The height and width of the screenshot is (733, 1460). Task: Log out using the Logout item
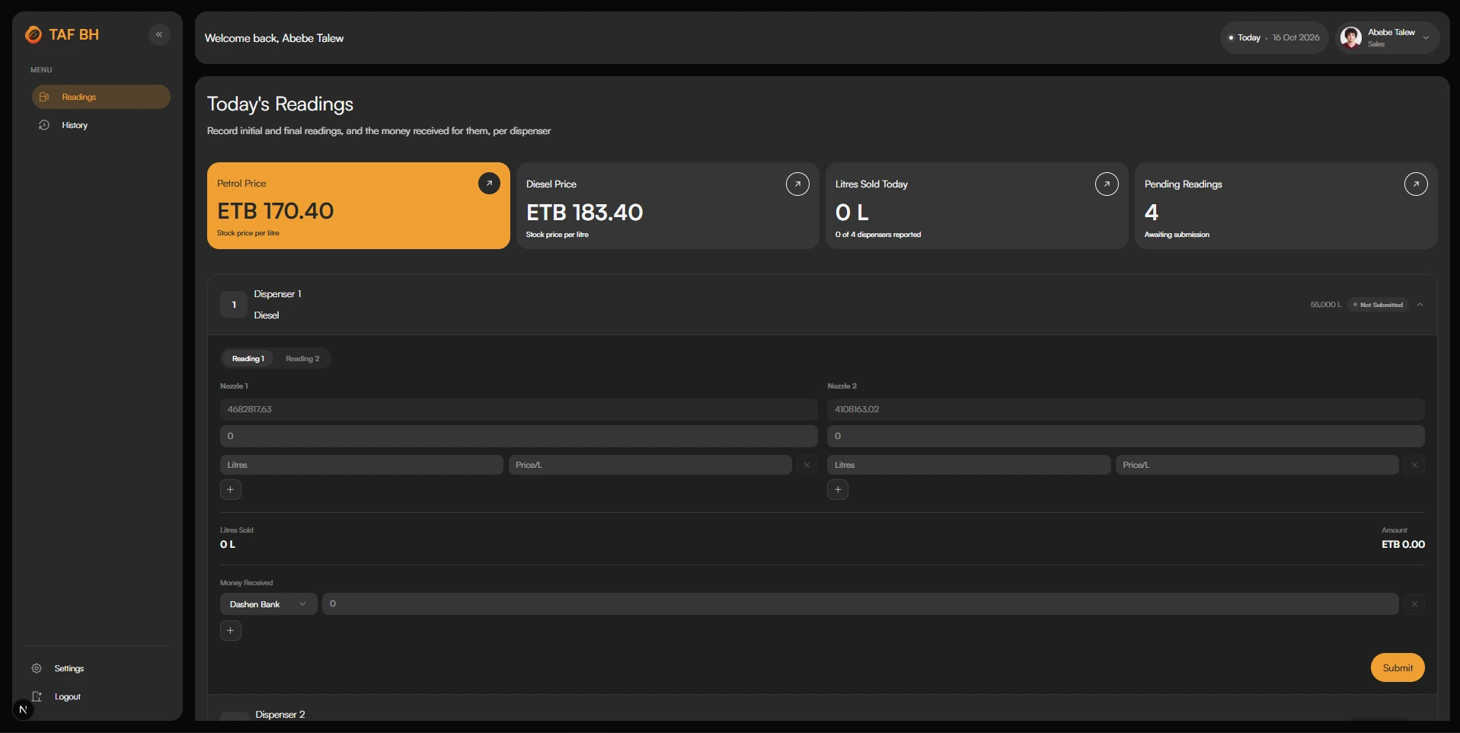pos(67,696)
